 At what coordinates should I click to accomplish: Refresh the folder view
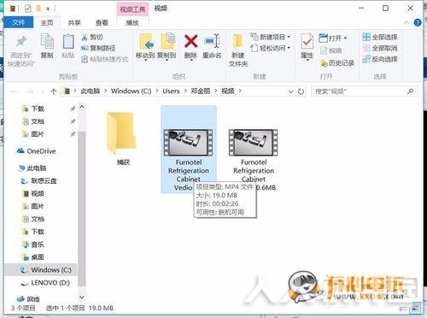[301, 91]
